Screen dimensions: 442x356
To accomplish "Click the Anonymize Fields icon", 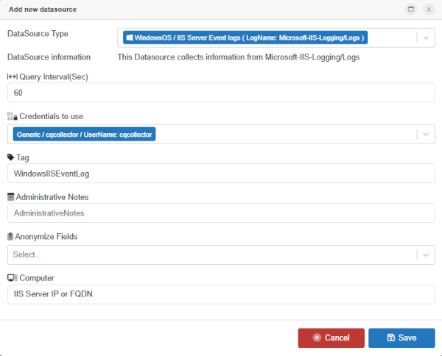I will coord(11,237).
